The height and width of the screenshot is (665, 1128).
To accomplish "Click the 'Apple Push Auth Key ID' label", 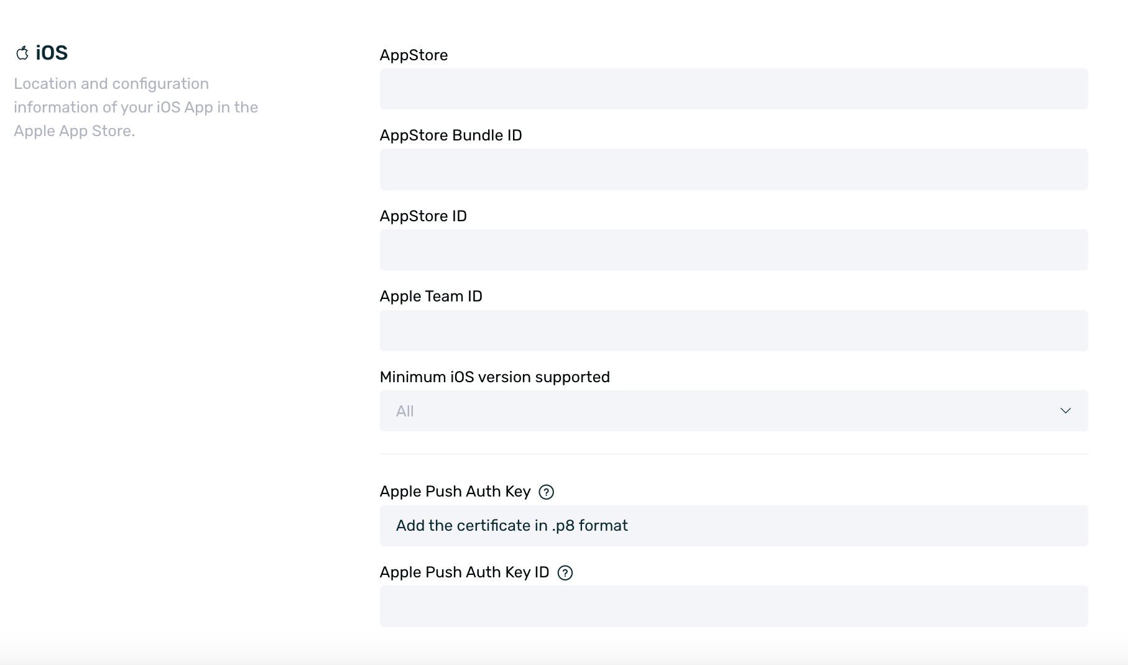I will tap(465, 572).
